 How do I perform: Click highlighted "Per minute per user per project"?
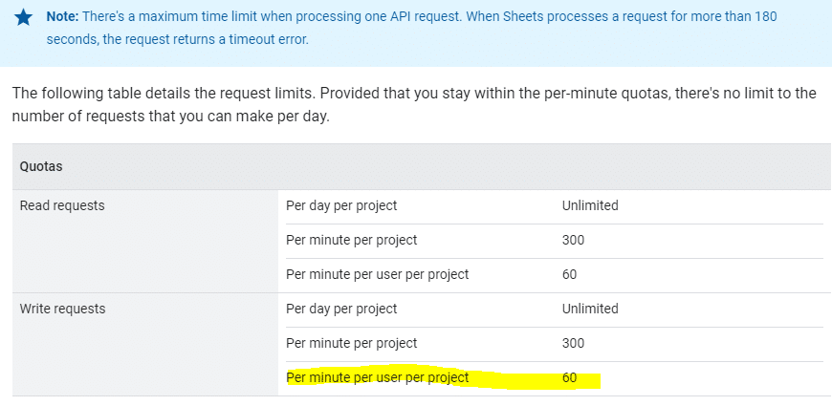(377, 377)
